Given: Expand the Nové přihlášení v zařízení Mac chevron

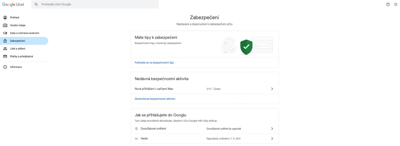Looking at the screenshot, I should click(x=272, y=89).
